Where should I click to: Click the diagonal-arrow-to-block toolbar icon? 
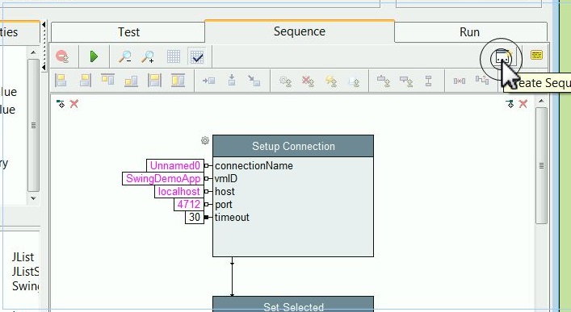(x=254, y=81)
